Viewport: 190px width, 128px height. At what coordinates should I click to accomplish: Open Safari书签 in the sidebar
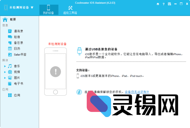click(20, 55)
